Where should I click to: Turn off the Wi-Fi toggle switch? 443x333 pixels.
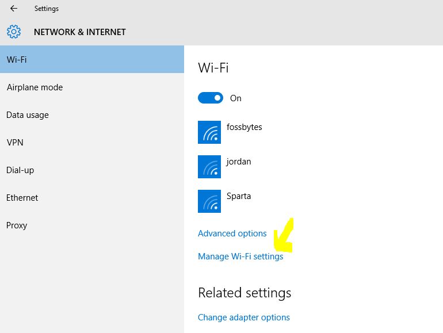(x=211, y=98)
